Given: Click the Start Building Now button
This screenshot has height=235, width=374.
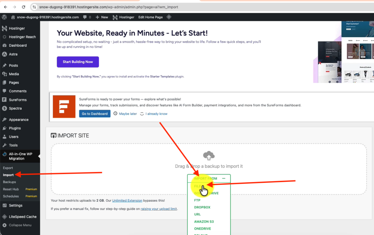Looking at the screenshot, I should pos(78,62).
